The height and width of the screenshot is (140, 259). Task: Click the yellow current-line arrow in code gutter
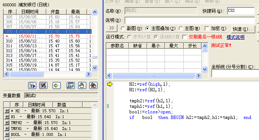tap(110, 84)
